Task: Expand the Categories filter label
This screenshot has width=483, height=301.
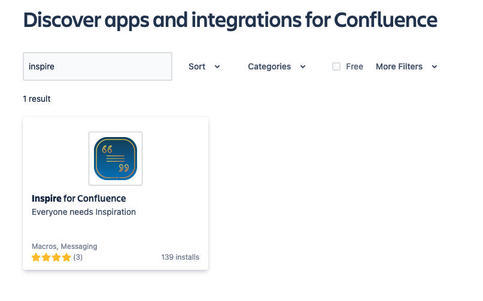Action: click(x=269, y=66)
